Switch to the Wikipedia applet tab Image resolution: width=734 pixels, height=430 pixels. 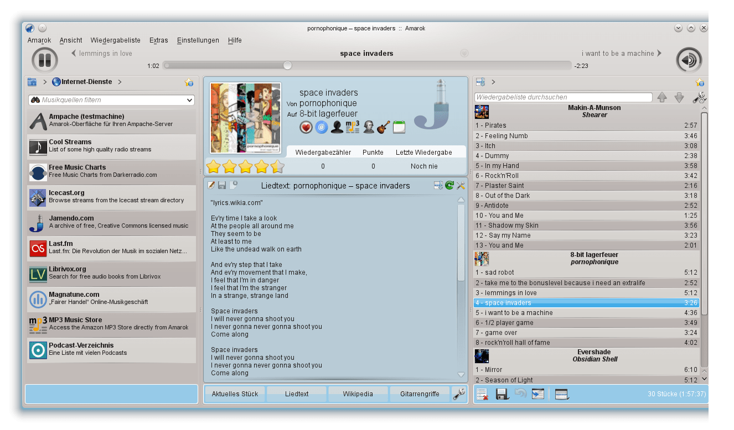(x=358, y=394)
